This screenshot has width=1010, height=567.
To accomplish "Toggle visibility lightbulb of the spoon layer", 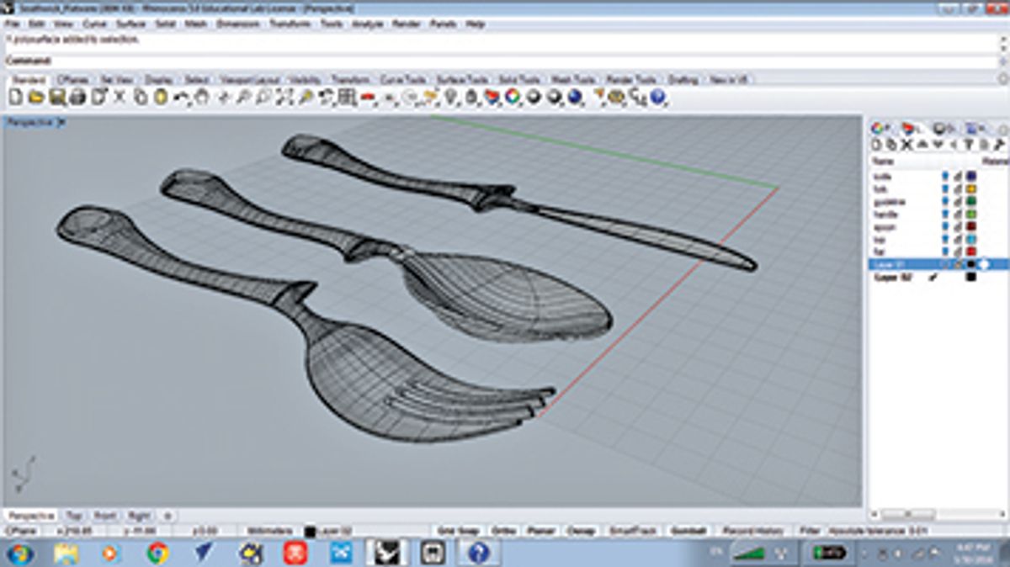I will (944, 227).
